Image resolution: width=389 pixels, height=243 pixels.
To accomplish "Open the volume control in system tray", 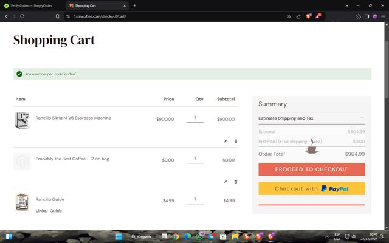I will tap(353, 236).
